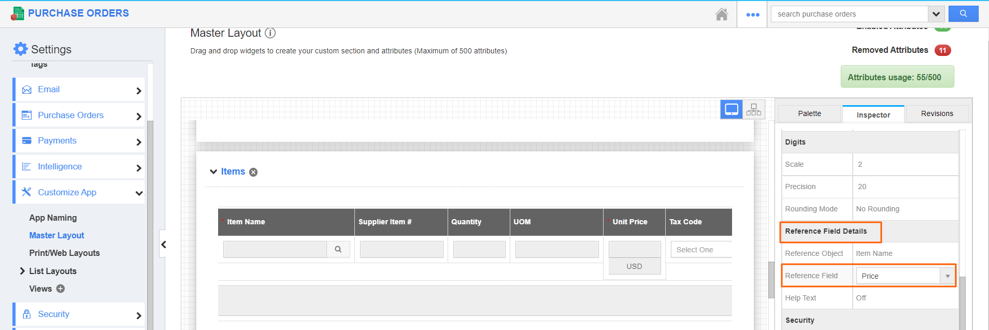Click the home icon in header
Screen dimensions: 989x330
point(721,14)
